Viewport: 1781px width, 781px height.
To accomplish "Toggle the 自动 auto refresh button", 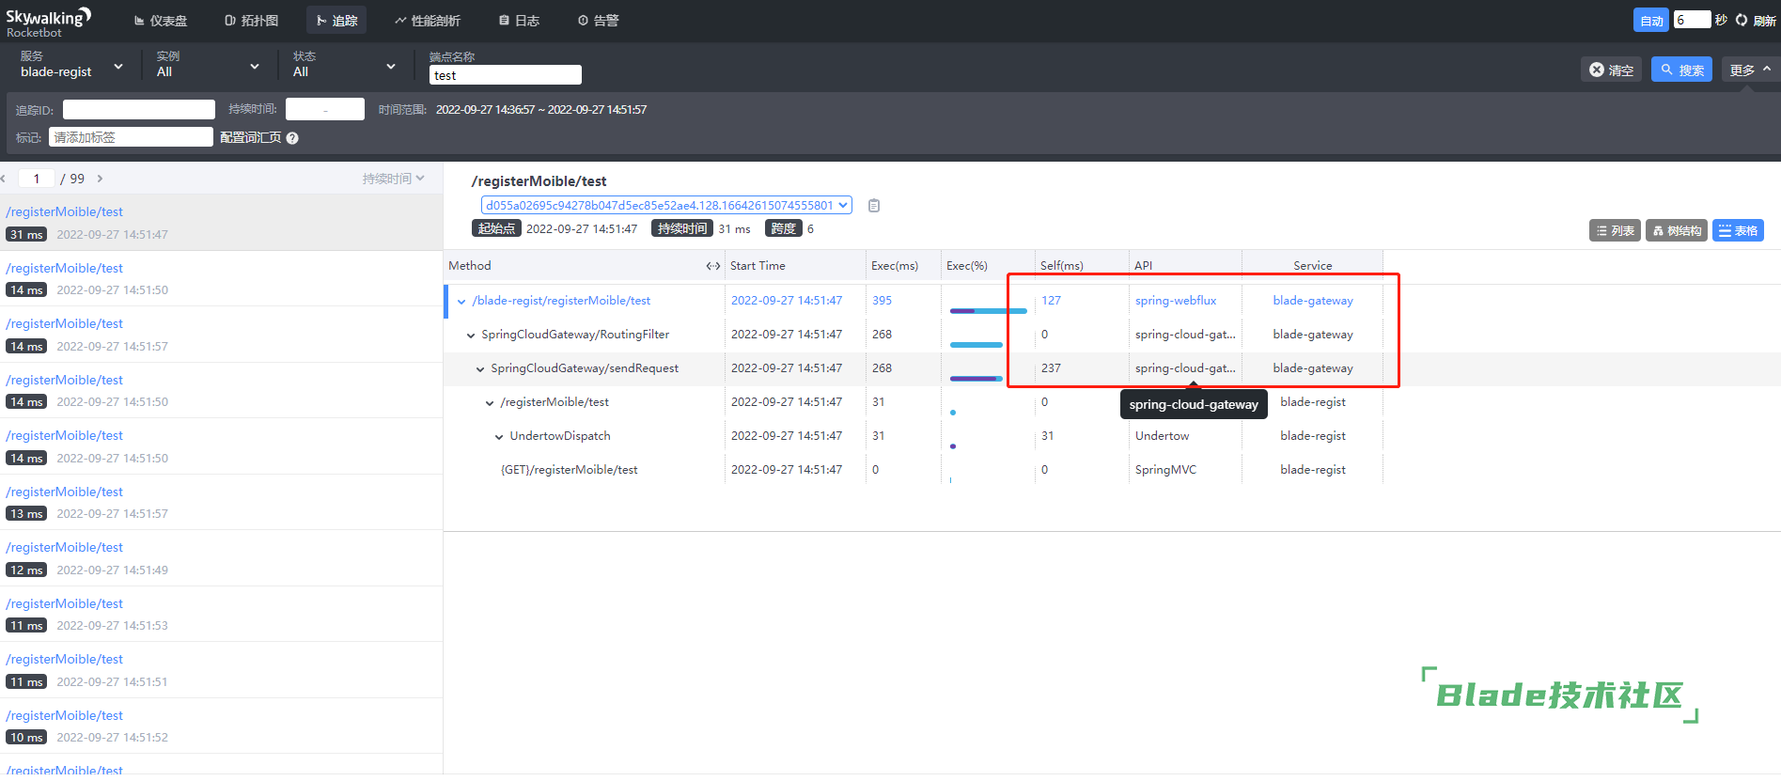I will coord(1651,21).
